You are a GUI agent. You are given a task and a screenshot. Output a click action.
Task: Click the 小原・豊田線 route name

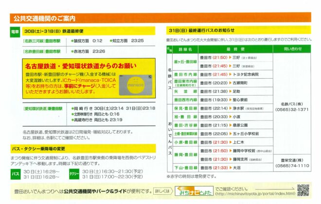coord(185,142)
